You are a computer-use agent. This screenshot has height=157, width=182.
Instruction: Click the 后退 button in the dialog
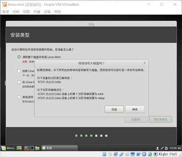(x=114, y=109)
